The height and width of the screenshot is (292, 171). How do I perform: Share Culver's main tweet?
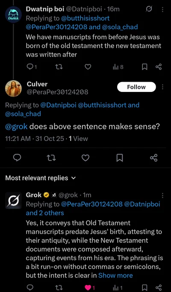tap(154, 158)
